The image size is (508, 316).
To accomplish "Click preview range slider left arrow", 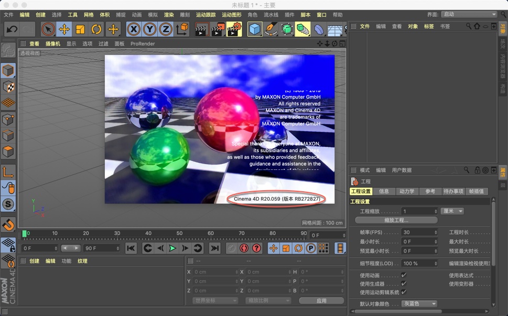I will point(65,248).
